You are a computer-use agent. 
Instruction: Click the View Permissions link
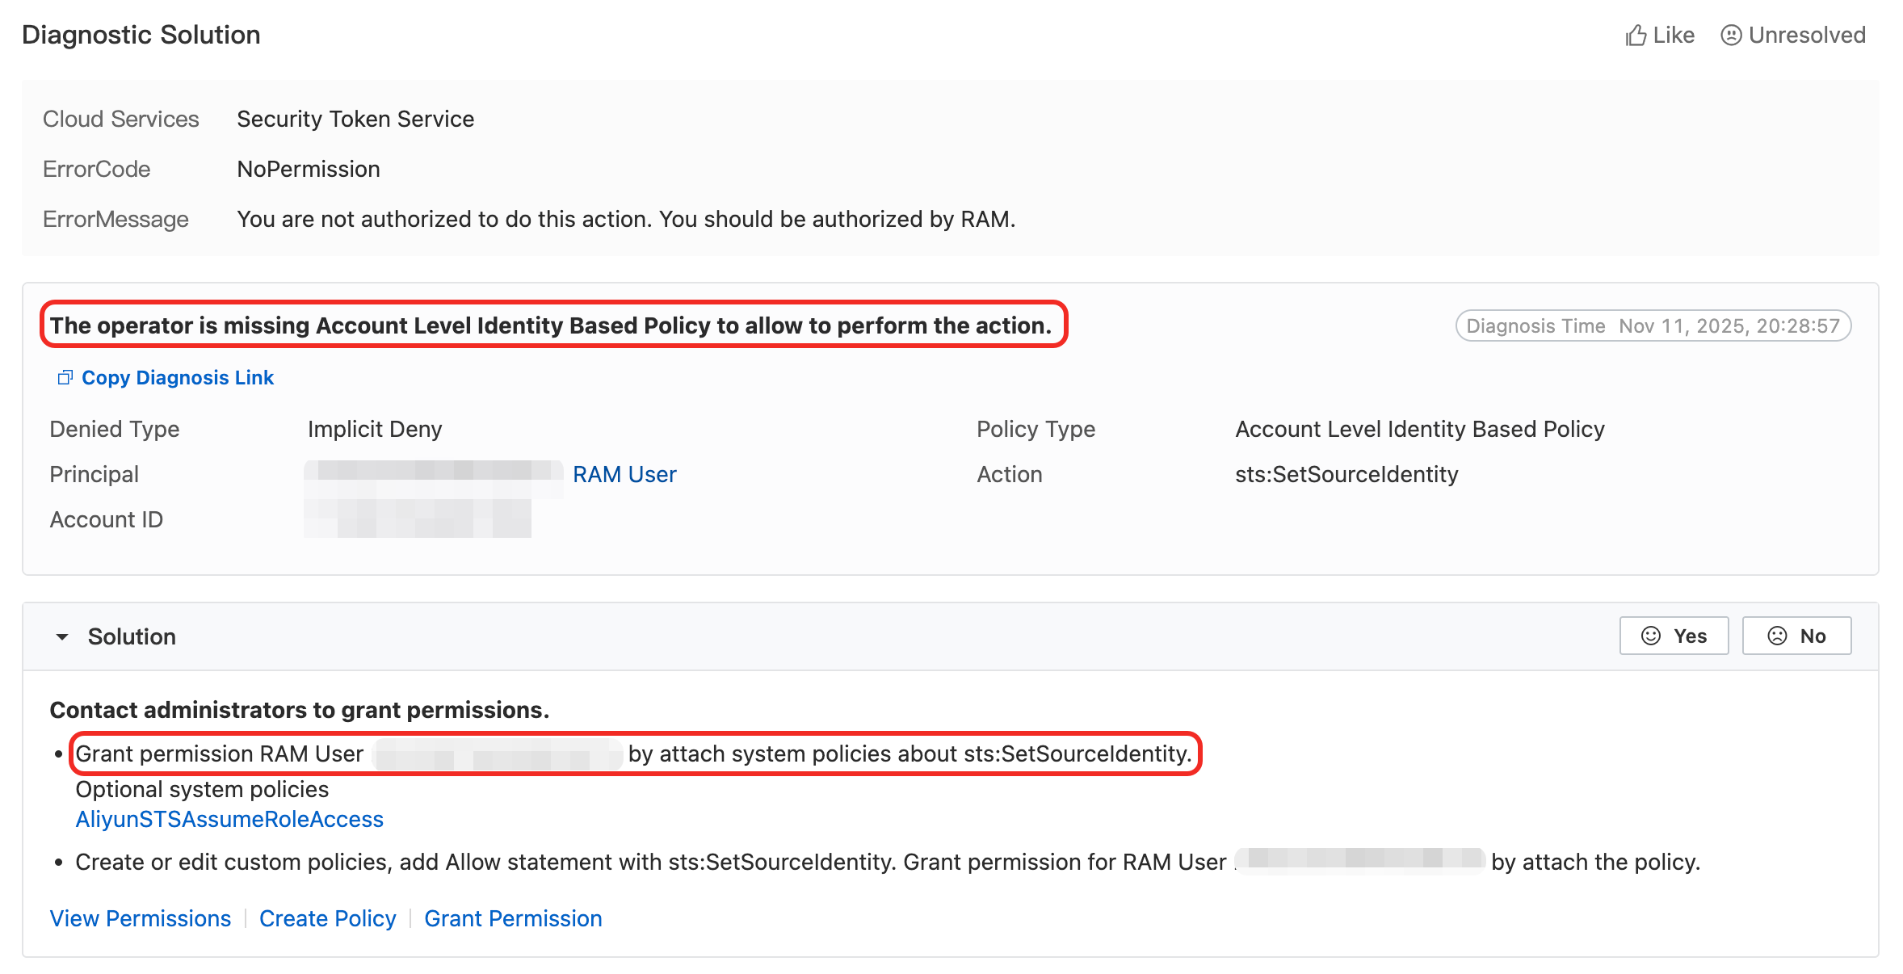point(141,919)
